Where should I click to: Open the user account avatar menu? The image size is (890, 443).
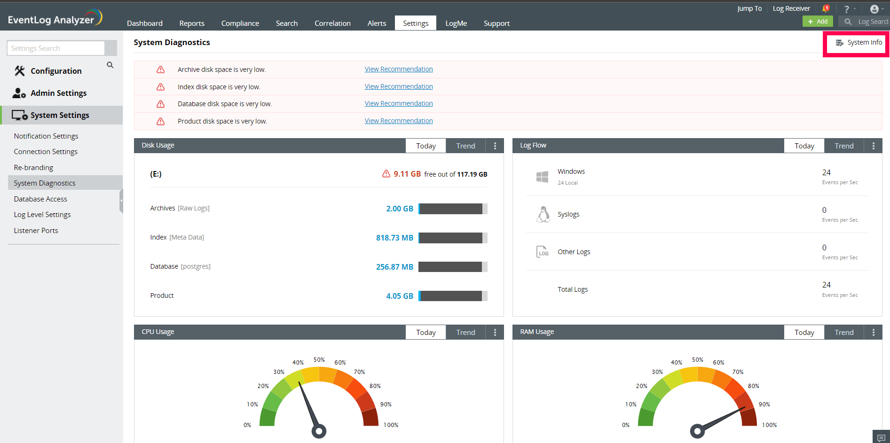pos(874,9)
